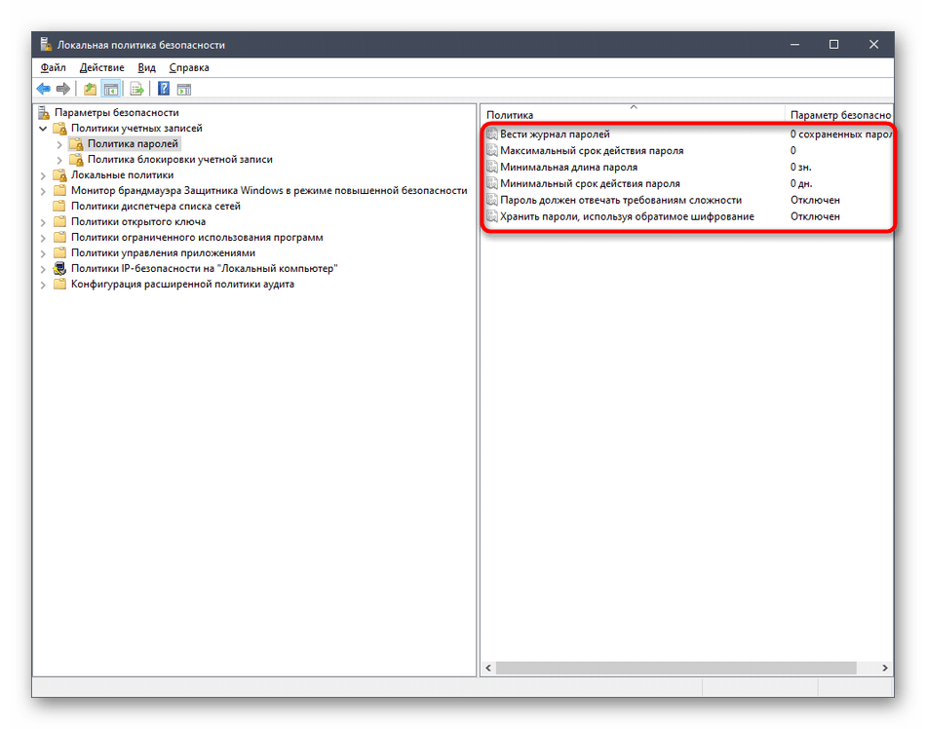Click the horizontal scrollbar right arrow
Image resolution: width=926 pixels, height=729 pixels.
coord(885,668)
